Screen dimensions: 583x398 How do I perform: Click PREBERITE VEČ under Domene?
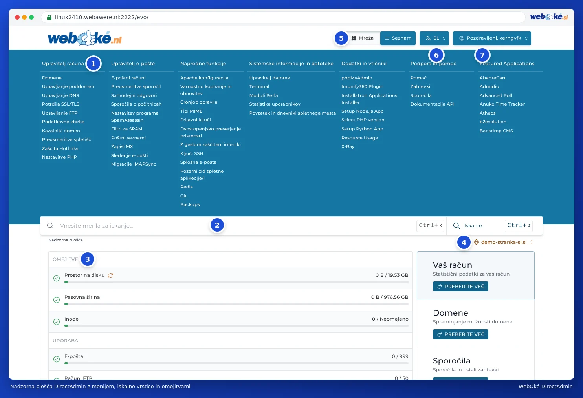[460, 334]
